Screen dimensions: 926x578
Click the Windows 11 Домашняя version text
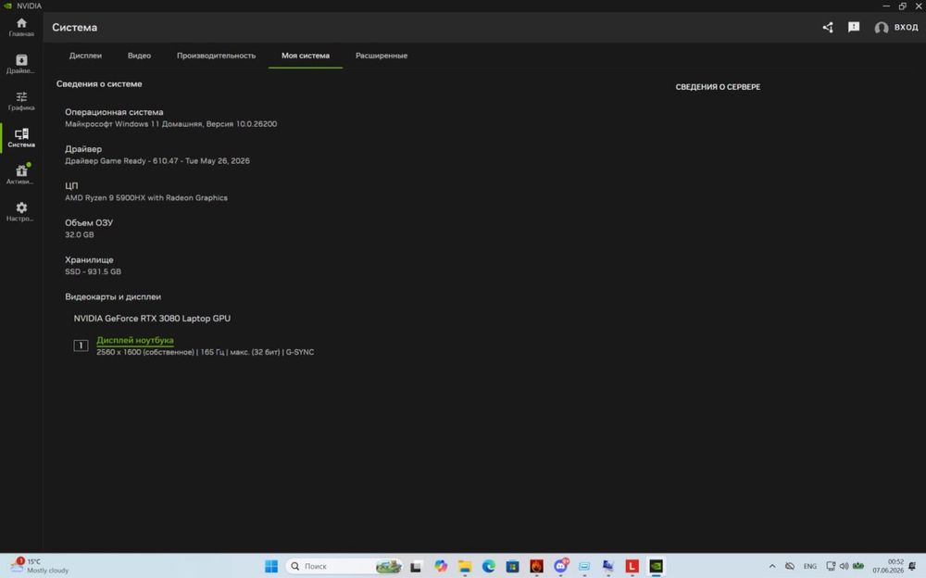pos(170,124)
